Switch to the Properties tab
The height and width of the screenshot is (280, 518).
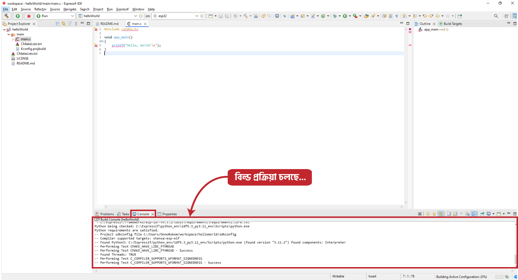click(167, 214)
